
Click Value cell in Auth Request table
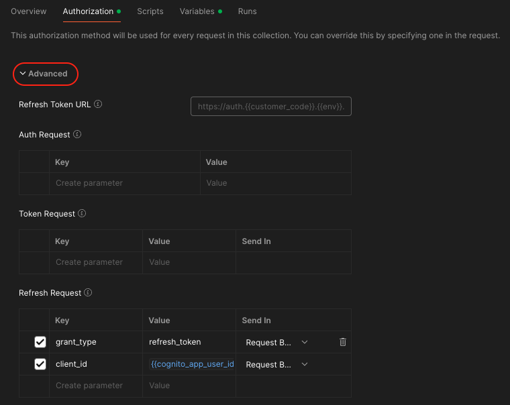click(x=276, y=183)
